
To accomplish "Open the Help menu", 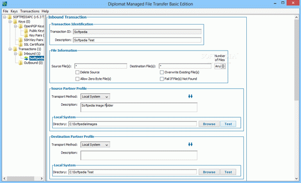I will point(45,11).
